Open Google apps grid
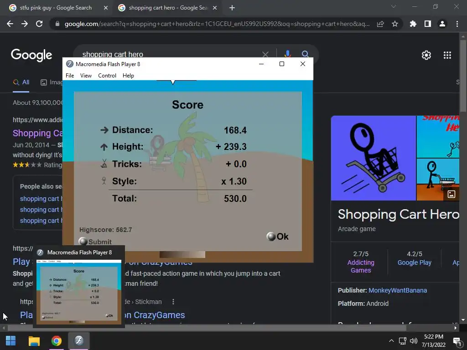 pyautogui.click(x=447, y=55)
